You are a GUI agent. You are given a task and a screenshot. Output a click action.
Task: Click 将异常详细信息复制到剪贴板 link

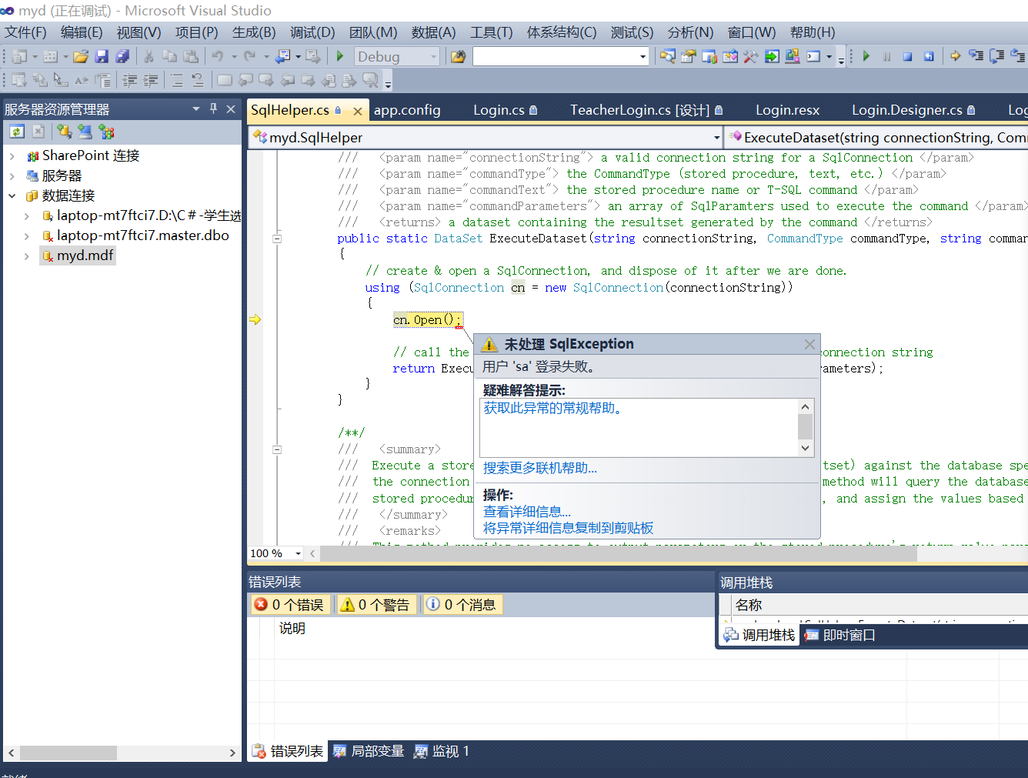[x=569, y=528]
